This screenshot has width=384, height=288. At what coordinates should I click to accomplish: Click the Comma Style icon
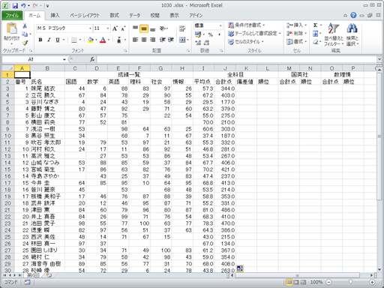point(219,34)
